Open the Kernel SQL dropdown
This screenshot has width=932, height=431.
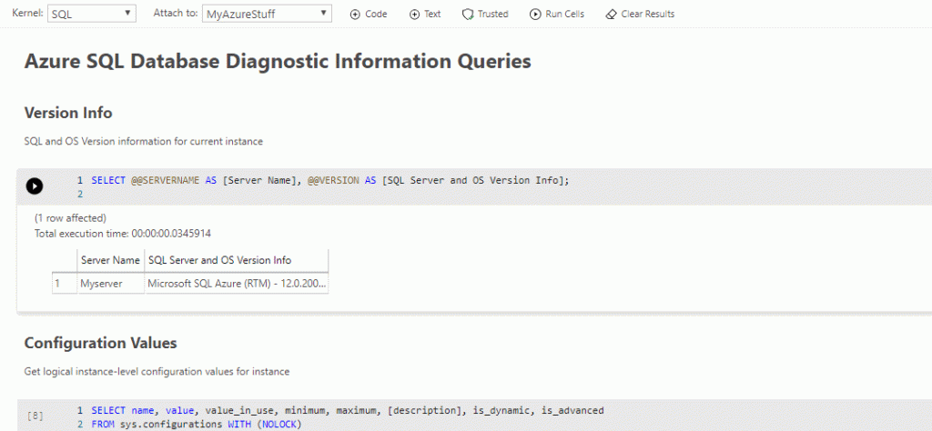(91, 15)
